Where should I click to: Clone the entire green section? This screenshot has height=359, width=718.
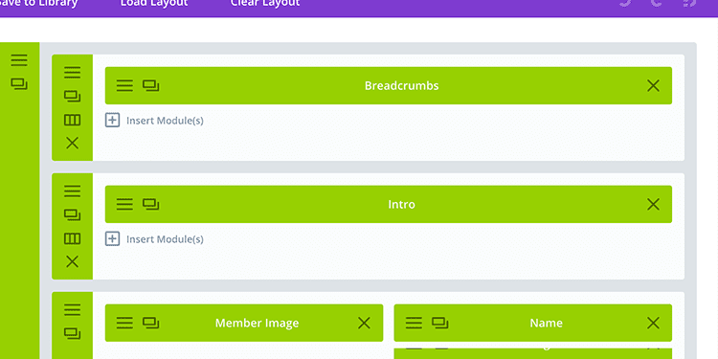tap(19, 84)
